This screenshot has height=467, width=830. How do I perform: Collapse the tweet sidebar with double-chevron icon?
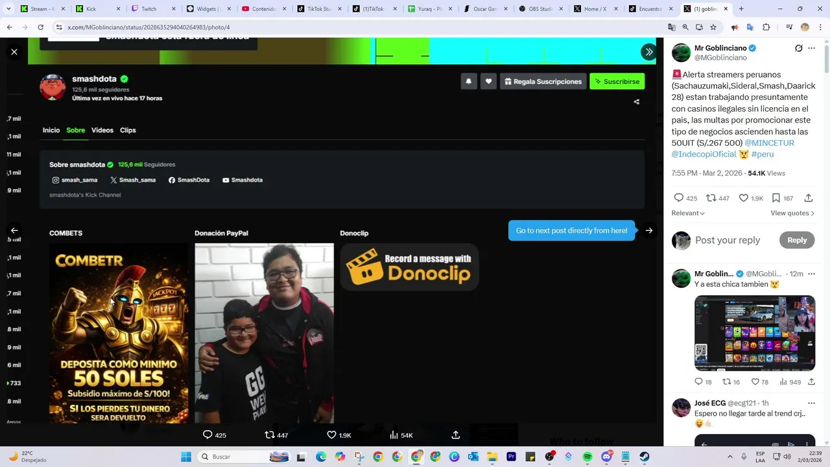tap(648, 52)
